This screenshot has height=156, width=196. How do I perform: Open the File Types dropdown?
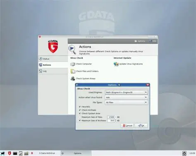coord(127,102)
